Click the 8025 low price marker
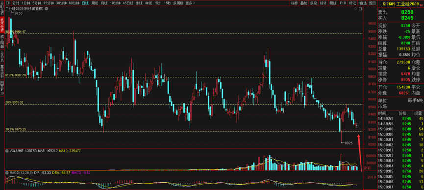Viewport: 424px width, 190px height. 349,143
